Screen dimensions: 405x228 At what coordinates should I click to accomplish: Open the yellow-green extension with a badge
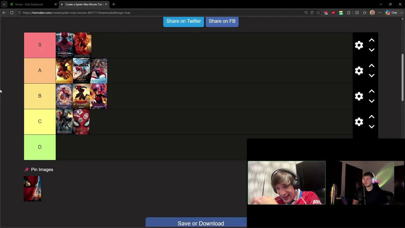point(341,13)
